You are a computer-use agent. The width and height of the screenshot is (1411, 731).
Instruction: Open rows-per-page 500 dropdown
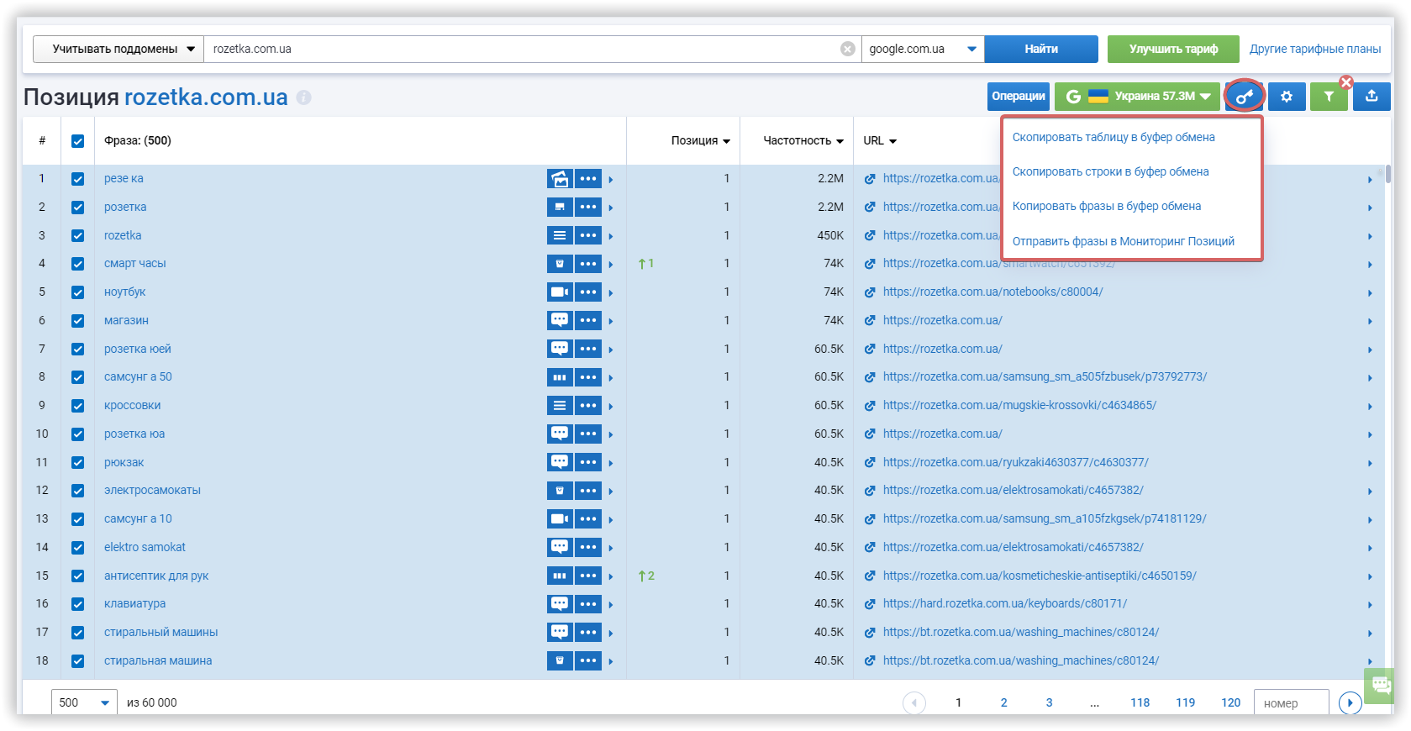coord(84,702)
